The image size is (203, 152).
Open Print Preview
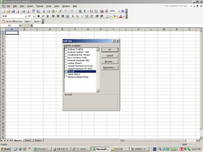tap(28, 11)
